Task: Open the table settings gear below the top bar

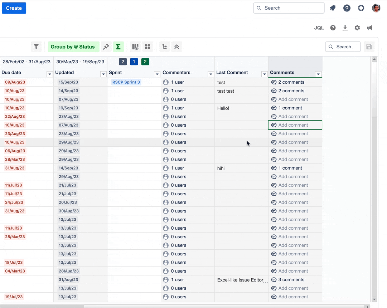Action: (x=357, y=28)
